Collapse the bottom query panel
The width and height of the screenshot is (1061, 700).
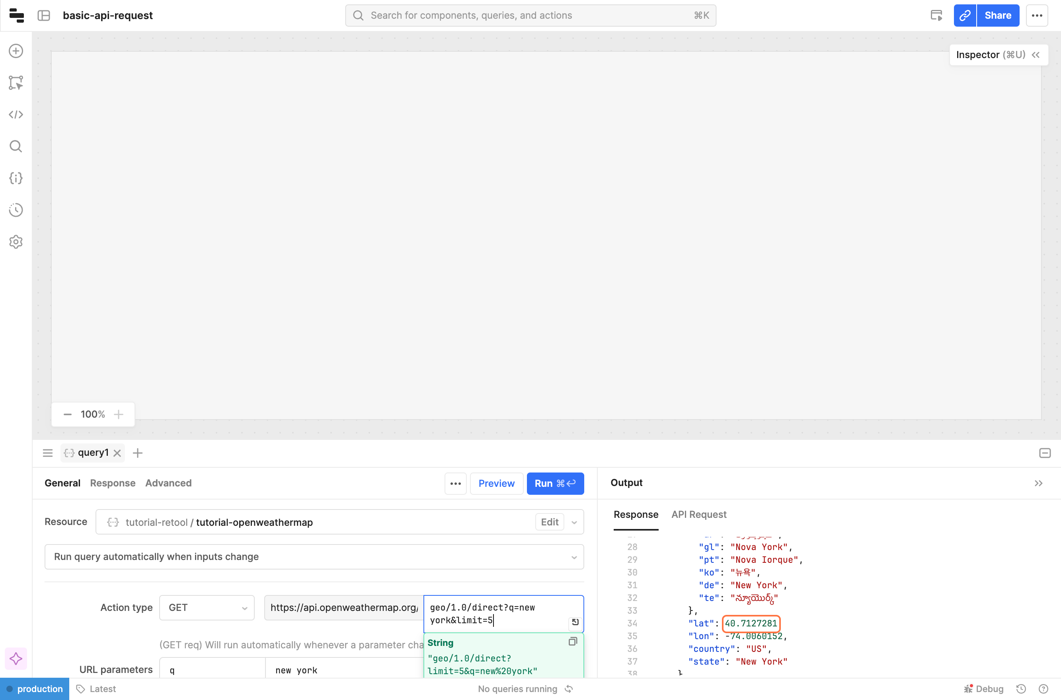pyautogui.click(x=1044, y=453)
